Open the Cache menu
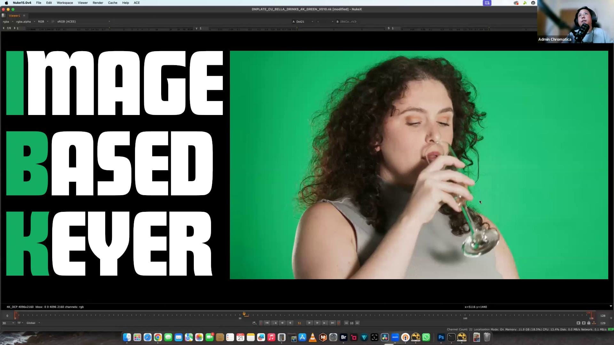Image resolution: width=614 pixels, height=345 pixels. pyautogui.click(x=113, y=3)
